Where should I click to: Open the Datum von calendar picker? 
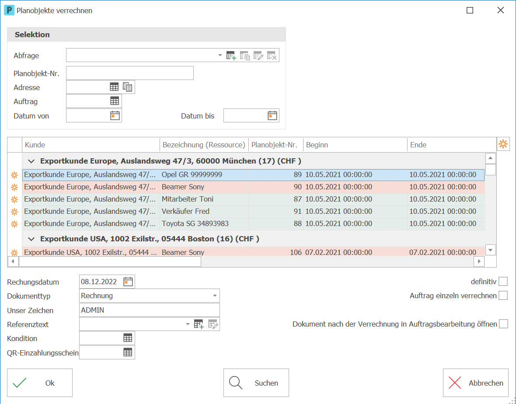coord(115,115)
